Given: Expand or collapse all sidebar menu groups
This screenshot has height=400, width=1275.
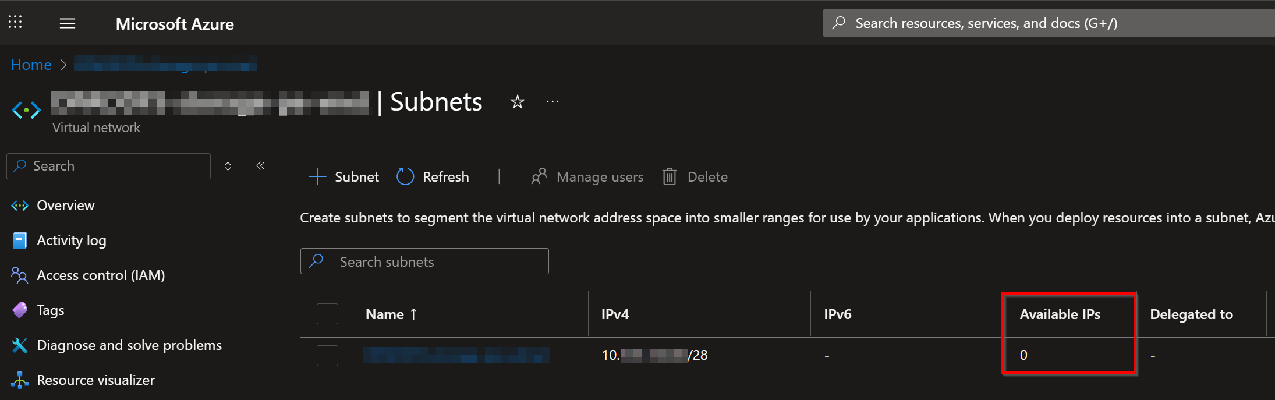Looking at the screenshot, I should click(x=228, y=167).
